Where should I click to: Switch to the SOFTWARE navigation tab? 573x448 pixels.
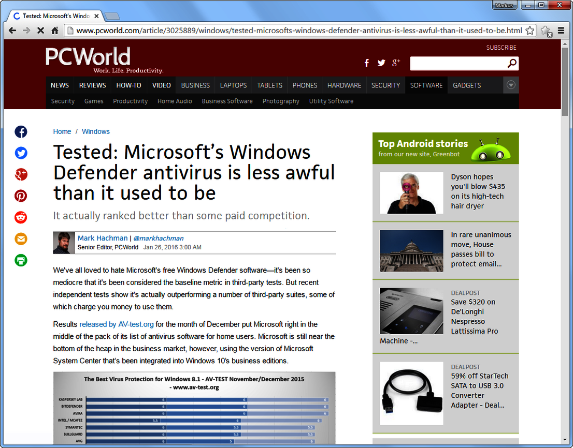click(426, 85)
